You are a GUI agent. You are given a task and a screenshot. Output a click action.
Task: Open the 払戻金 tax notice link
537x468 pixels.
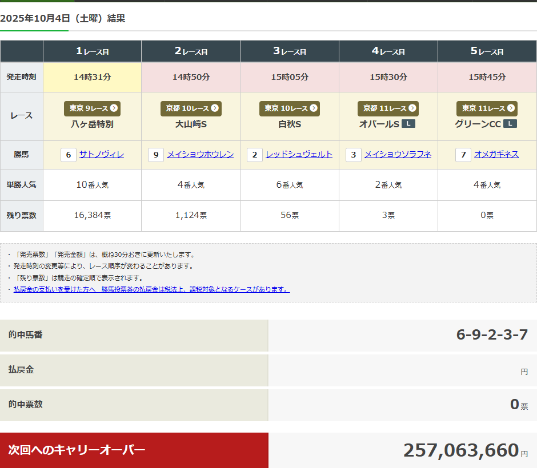coord(151,289)
